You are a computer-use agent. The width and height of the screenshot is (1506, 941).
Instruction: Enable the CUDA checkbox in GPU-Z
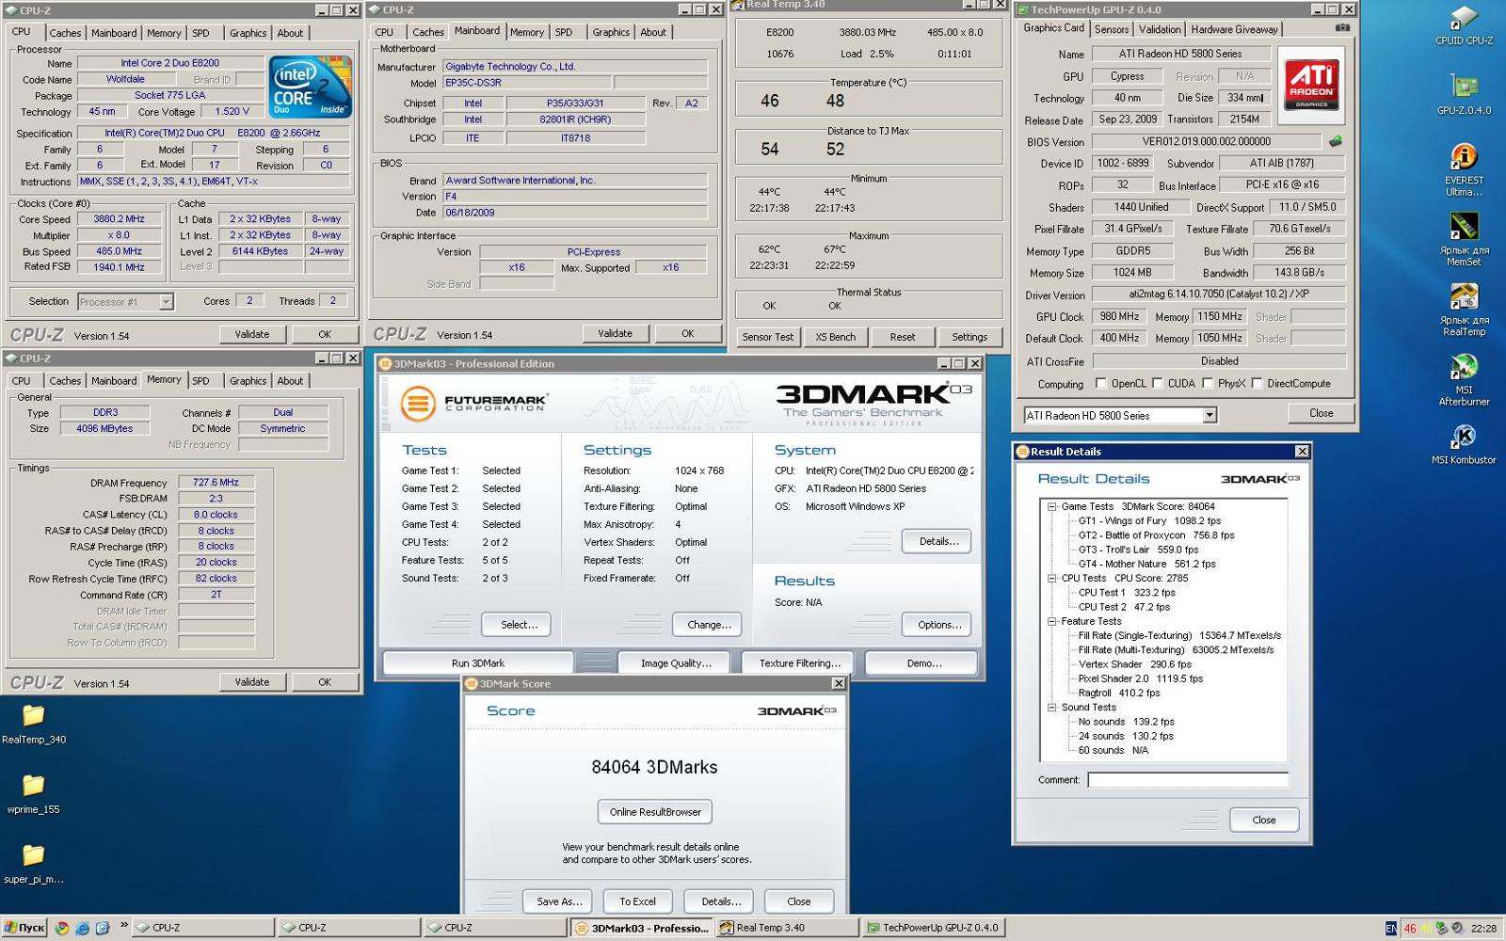point(1158,383)
